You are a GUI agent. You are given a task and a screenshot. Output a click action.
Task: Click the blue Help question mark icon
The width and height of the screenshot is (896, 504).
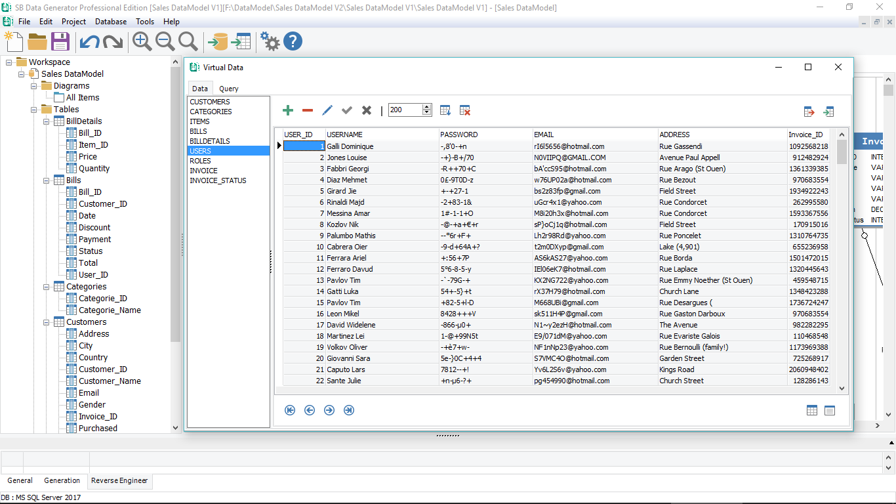pos(293,41)
